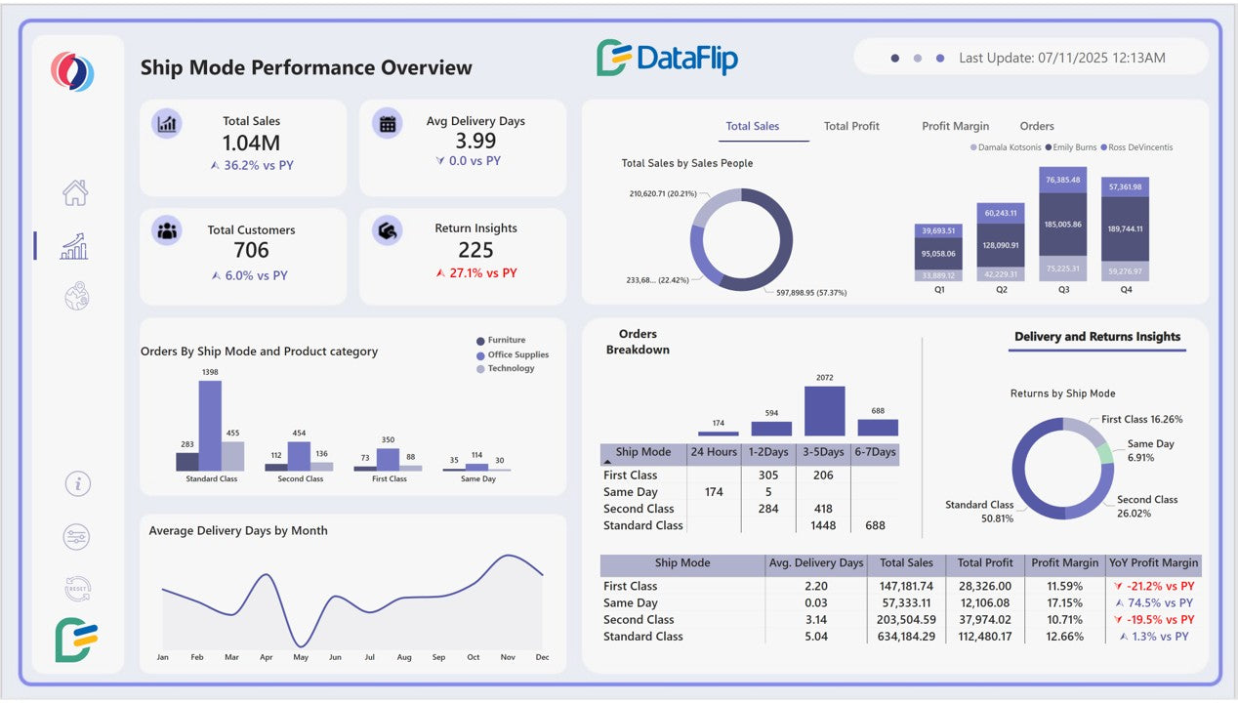Viewport: 1238px width, 703px height.
Task: Open the performance chart page icon
Action: pos(74,246)
